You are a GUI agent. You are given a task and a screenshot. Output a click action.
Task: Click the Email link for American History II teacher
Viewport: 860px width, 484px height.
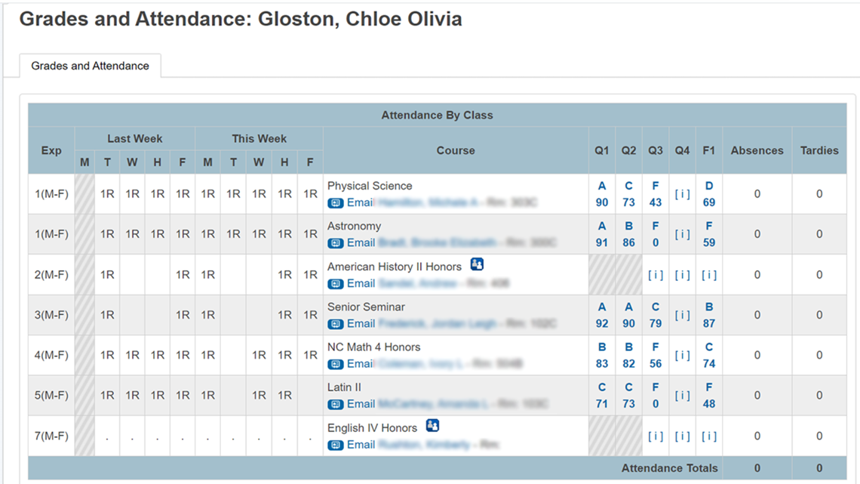(x=361, y=283)
